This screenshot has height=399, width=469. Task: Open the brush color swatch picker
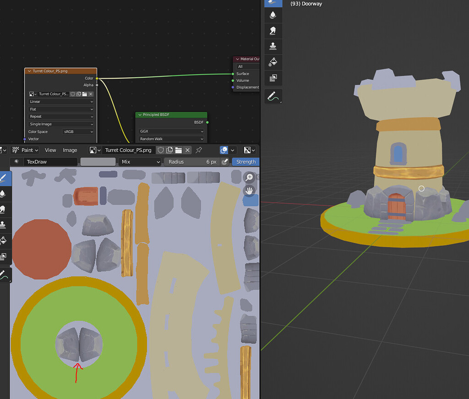98,162
